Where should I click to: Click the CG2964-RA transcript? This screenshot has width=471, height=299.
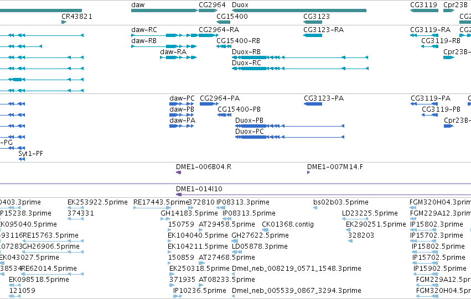click(x=208, y=35)
